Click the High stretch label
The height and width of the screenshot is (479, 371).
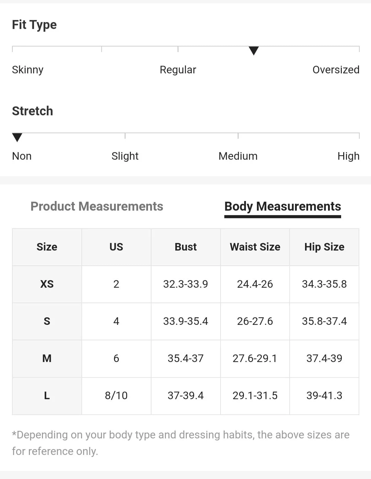point(348,156)
